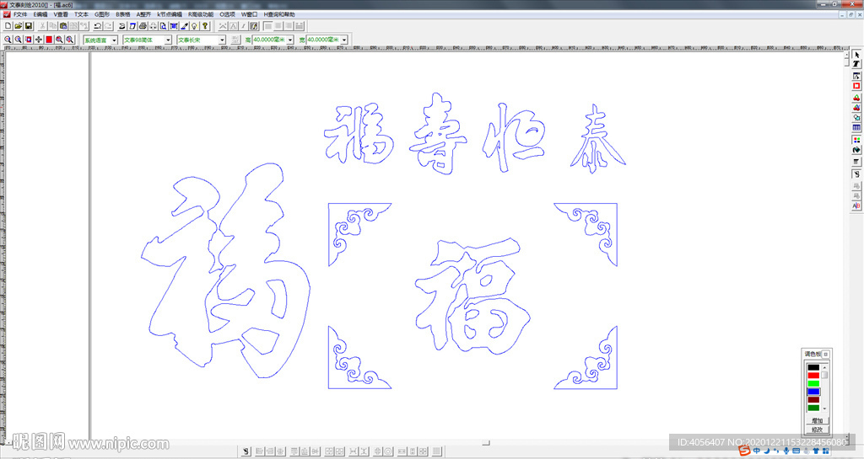
Task: Close the 调色板 palette panel
Action: [x=825, y=354]
